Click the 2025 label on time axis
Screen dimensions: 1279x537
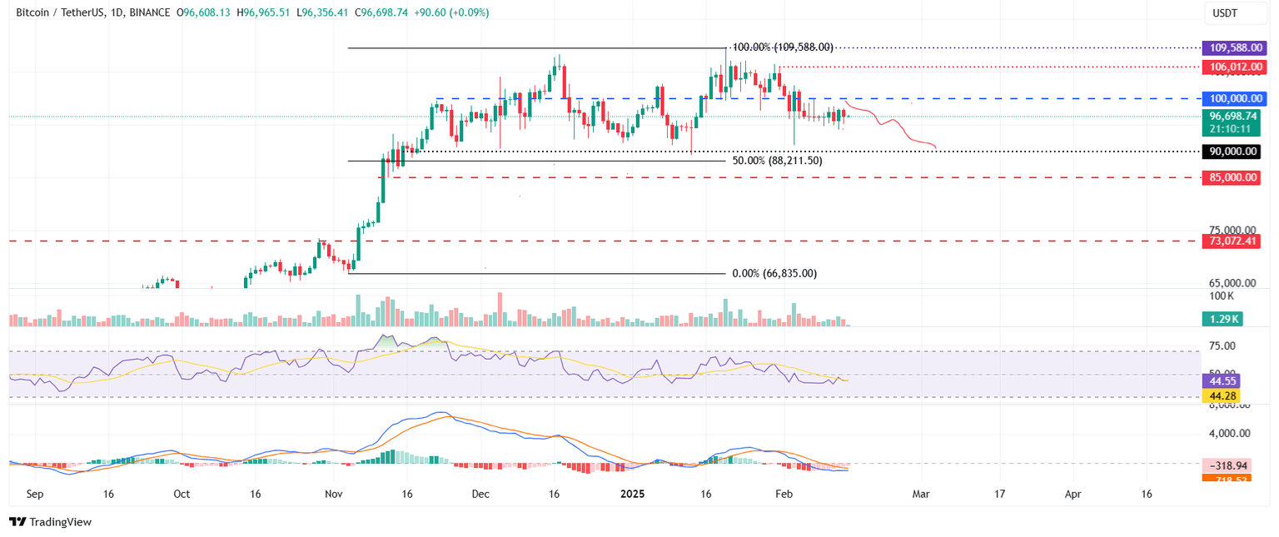tap(633, 494)
